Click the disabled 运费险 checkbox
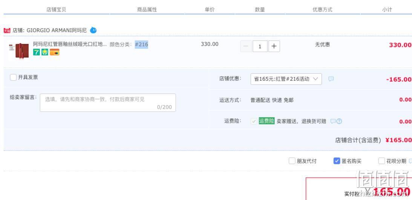 tap(254, 121)
